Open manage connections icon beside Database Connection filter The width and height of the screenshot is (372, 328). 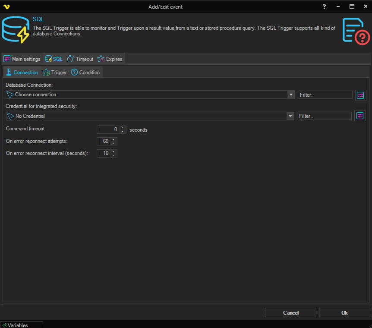[x=360, y=95]
